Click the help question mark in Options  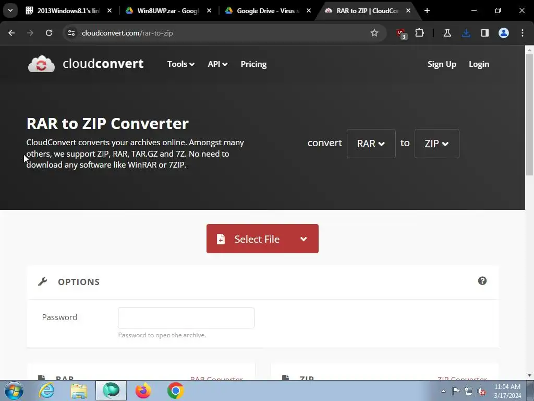click(482, 281)
